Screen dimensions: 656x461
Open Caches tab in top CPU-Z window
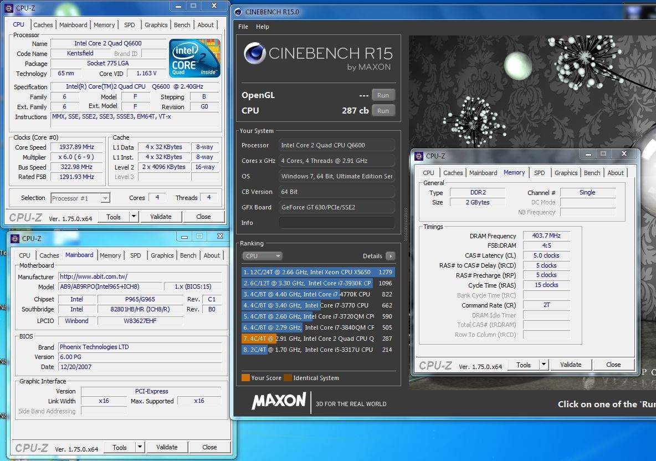tap(43, 25)
